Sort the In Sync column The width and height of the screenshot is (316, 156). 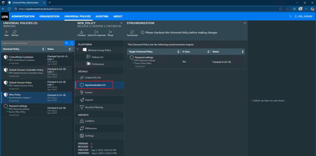pos(208,52)
